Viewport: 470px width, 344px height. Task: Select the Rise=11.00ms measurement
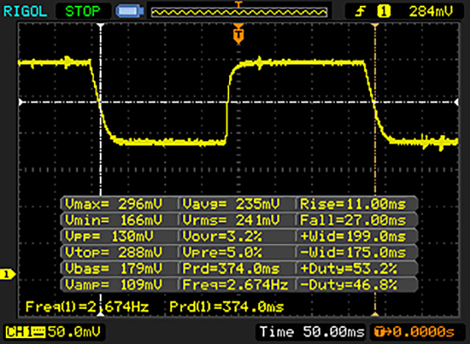click(356, 203)
